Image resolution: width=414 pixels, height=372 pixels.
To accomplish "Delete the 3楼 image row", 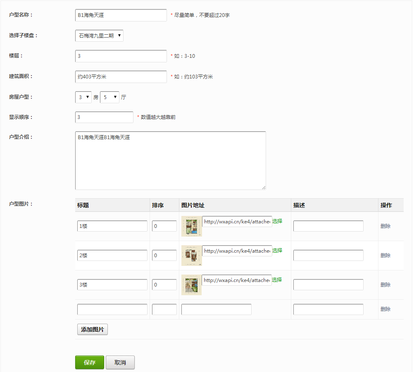I will [385, 285].
